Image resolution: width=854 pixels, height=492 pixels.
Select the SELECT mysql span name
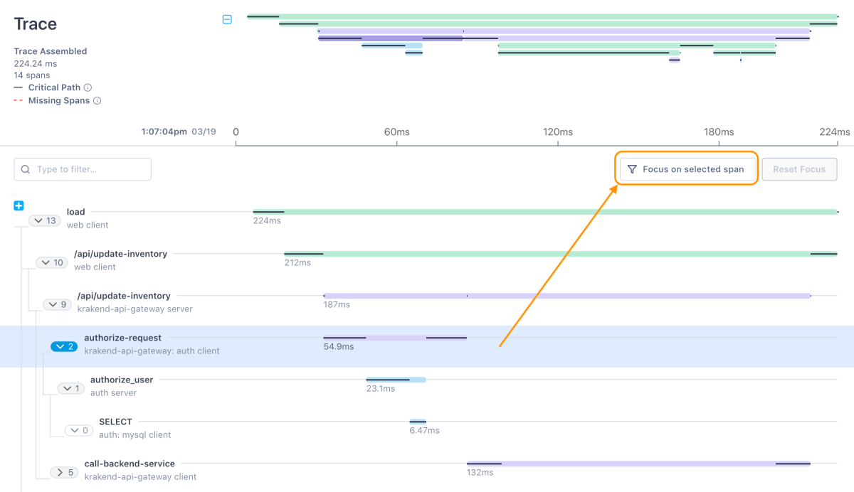tap(115, 422)
